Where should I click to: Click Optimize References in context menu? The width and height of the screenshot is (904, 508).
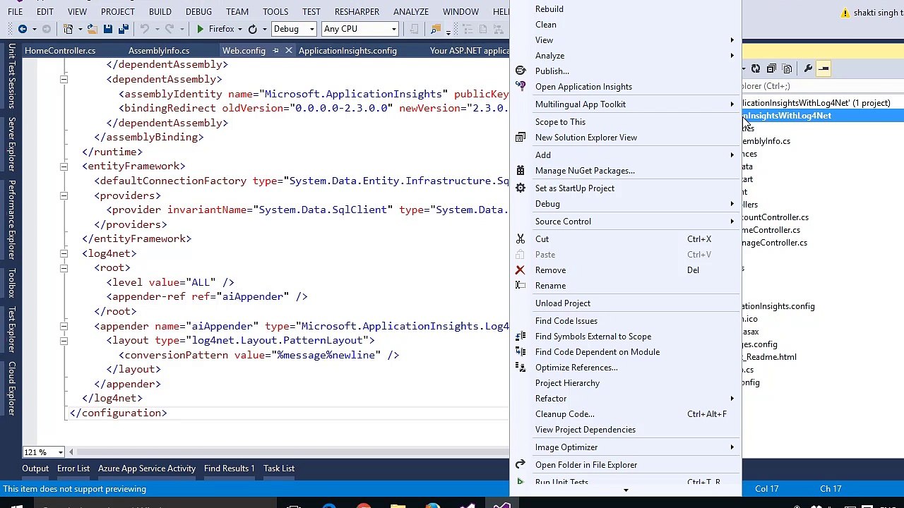point(626,368)
